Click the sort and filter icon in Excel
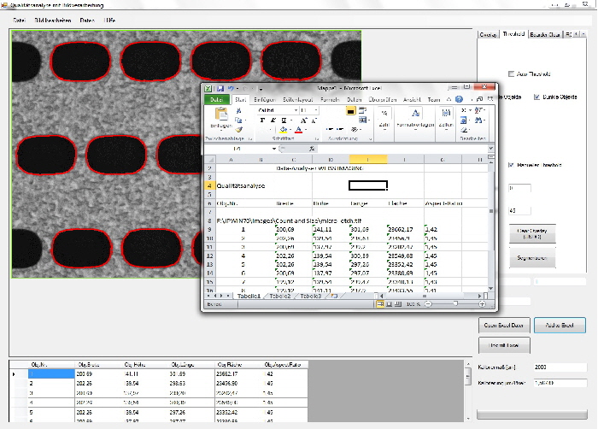Screen dimensions: 598x429 (478, 110)
